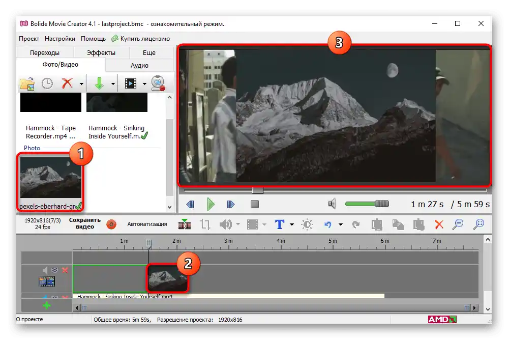Image resolution: width=508 pixels, height=340 pixels.
Task: Click the zoom out magnifier icon
Action: [458, 224]
